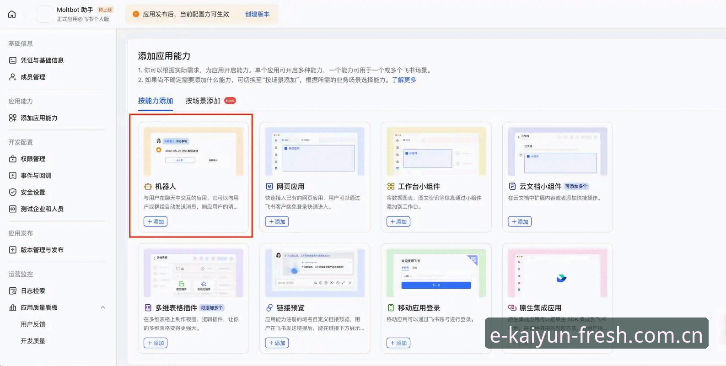This screenshot has width=726, height=366.
Task: Click the 机器人 card preview image
Action: point(194,151)
